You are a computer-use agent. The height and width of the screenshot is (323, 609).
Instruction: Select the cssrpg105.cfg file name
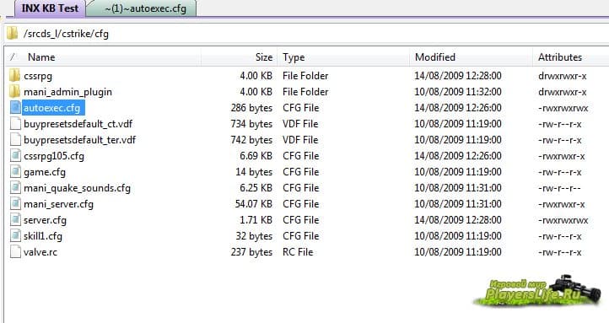coord(54,156)
